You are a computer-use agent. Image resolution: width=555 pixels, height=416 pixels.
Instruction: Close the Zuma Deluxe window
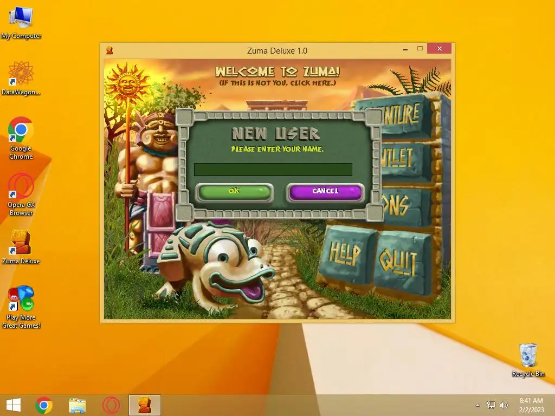[x=439, y=48]
